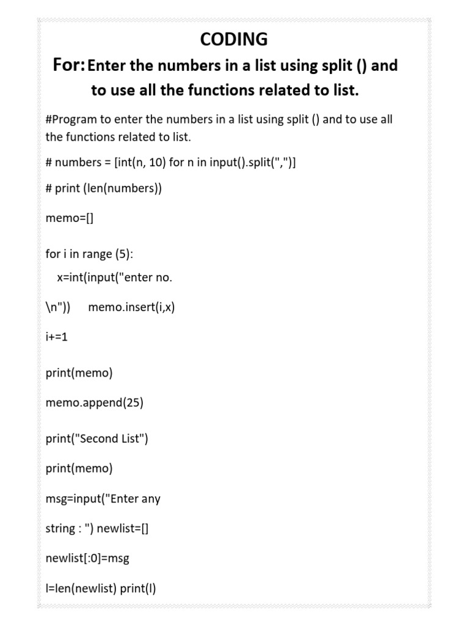Click the bold "For:" label
Image resolution: width=469 pixels, height=626 pixels.
(x=69, y=64)
